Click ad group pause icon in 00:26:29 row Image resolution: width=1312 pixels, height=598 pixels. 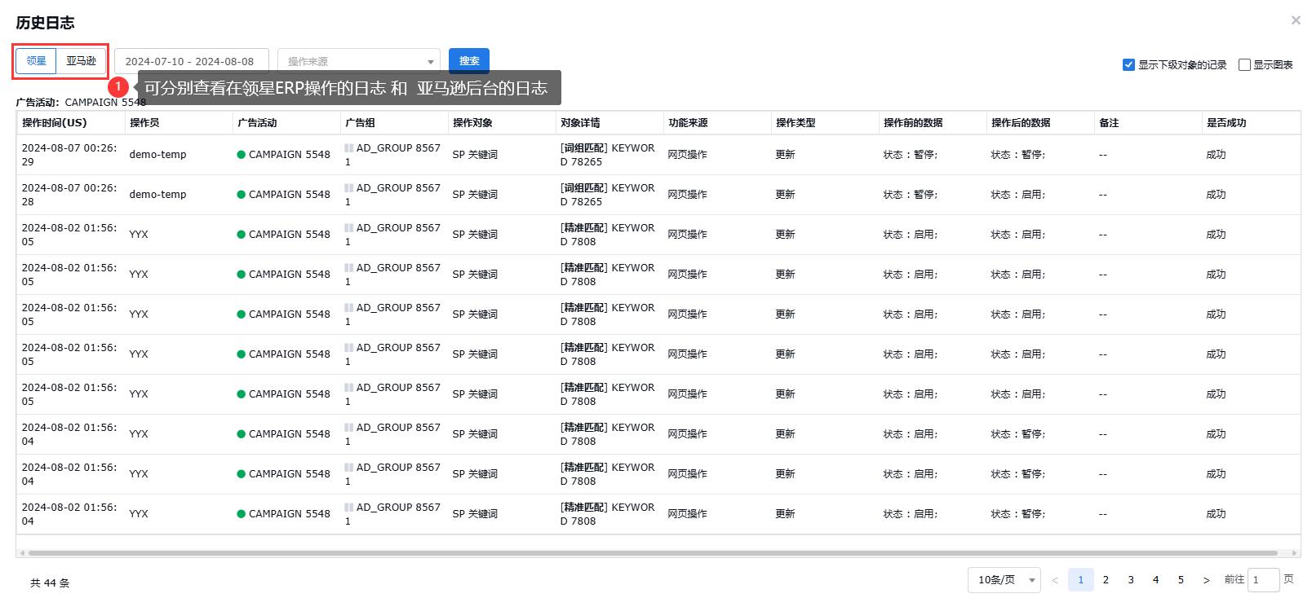348,148
